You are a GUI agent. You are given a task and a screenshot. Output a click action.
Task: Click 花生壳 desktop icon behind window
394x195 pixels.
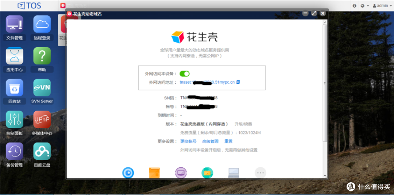tap(62, 30)
